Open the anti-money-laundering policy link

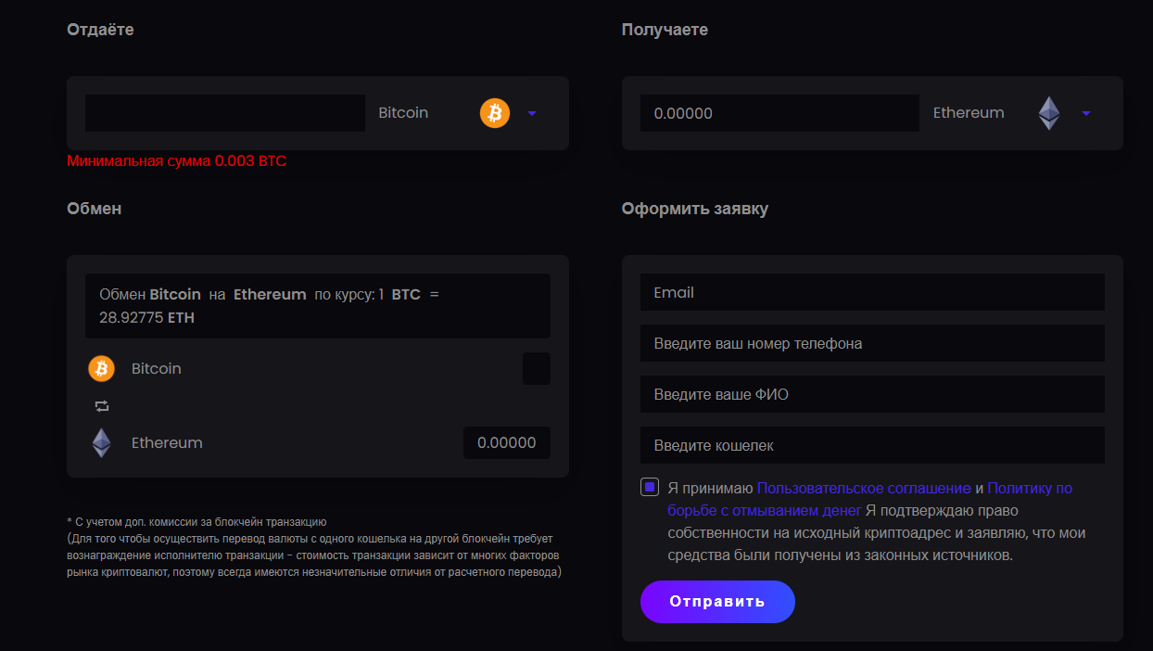[1029, 488]
